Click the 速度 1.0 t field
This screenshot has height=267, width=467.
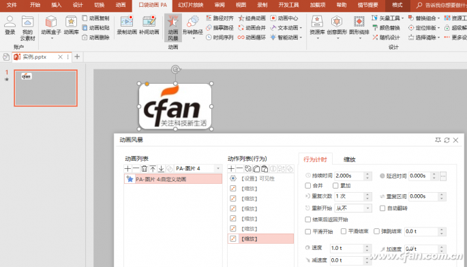[x=347, y=248]
